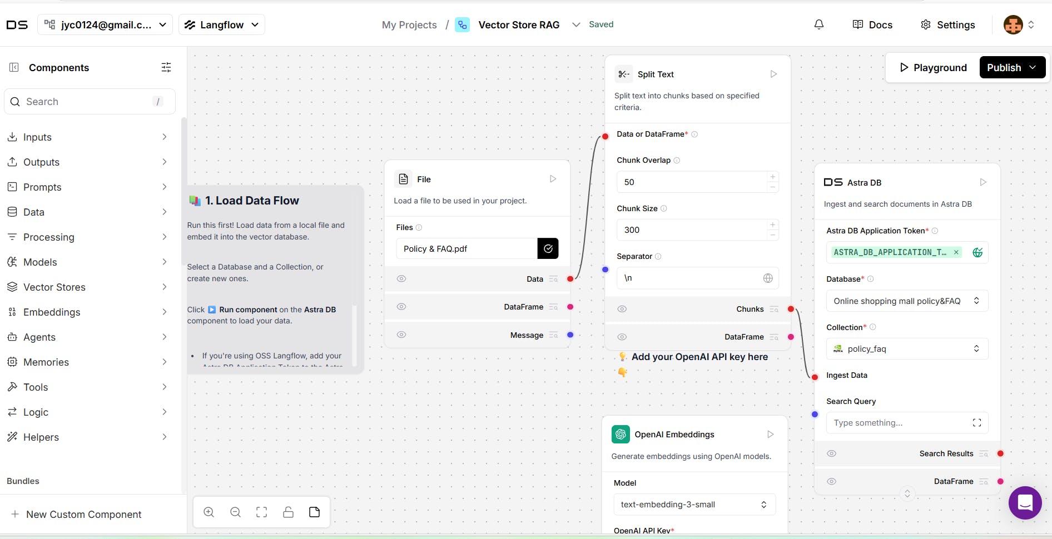The width and height of the screenshot is (1052, 539).
Task: Expand the Data category
Action: pyautogui.click(x=87, y=212)
